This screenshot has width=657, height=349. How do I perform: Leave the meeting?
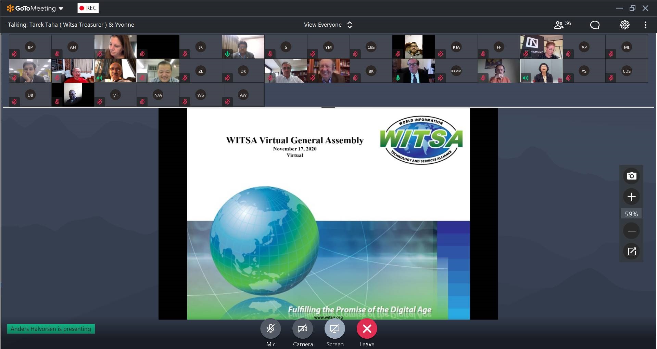367,329
